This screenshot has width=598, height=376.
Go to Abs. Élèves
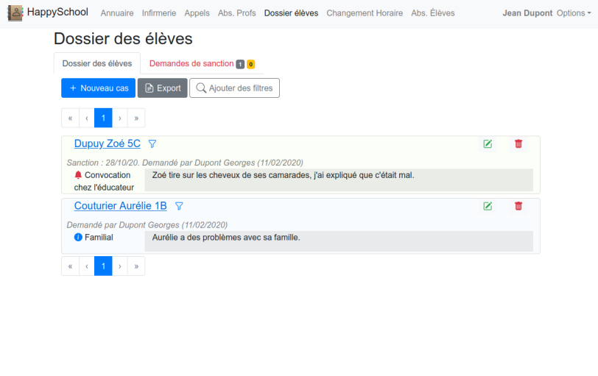click(x=433, y=13)
